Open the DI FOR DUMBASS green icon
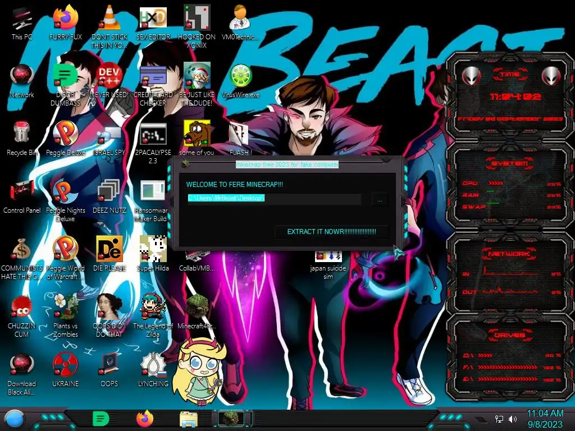This screenshot has width=575, height=431. pyautogui.click(x=65, y=85)
